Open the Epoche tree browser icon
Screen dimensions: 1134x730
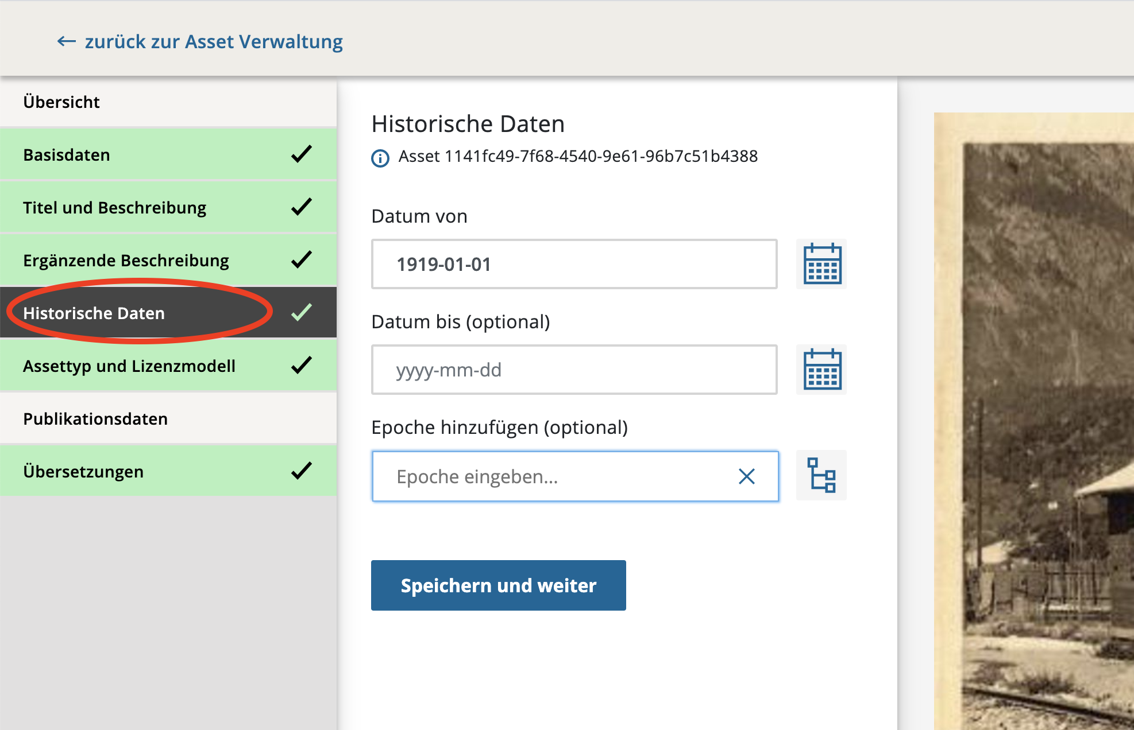(821, 475)
